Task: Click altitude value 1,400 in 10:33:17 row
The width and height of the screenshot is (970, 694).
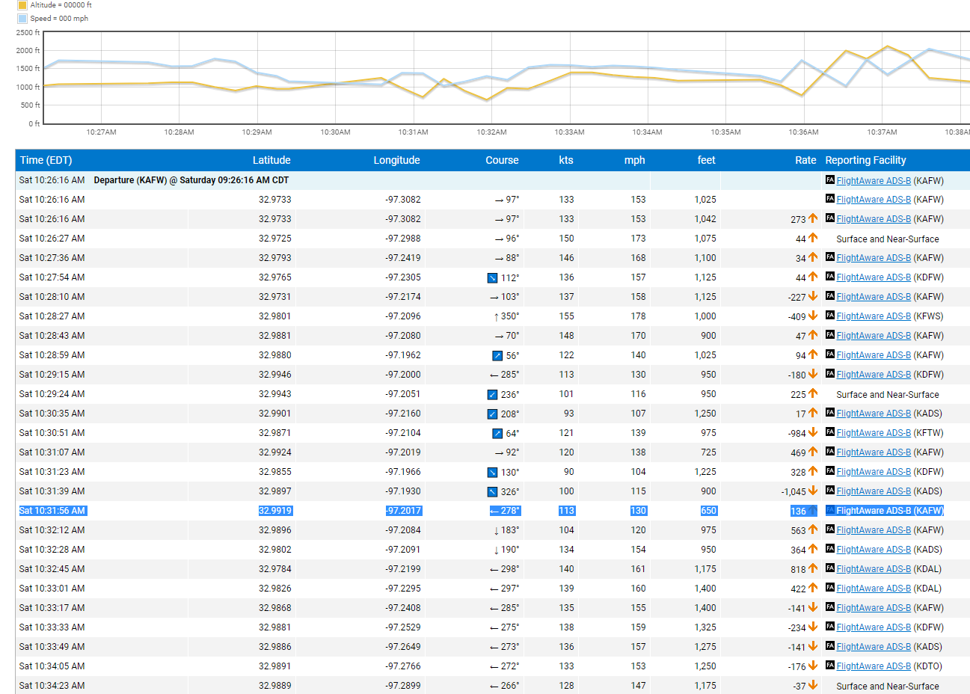Action: click(705, 608)
